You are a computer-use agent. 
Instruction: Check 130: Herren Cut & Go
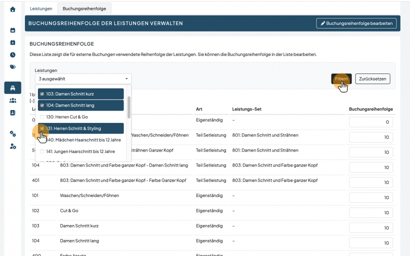(x=81, y=117)
